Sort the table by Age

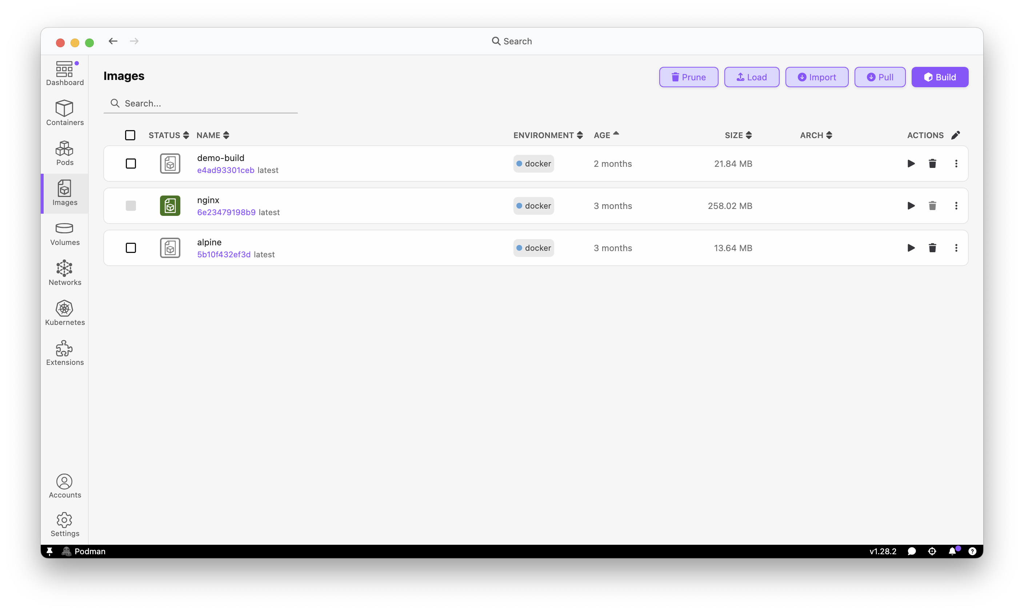coord(607,135)
